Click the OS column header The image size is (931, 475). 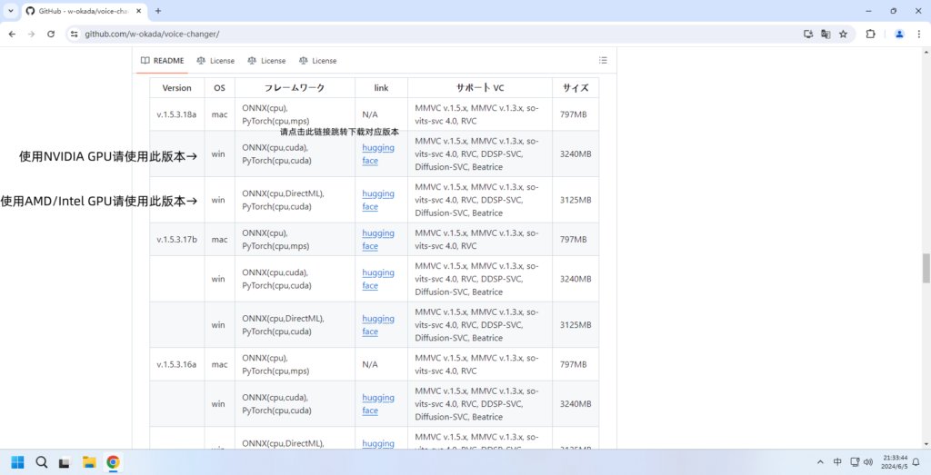click(220, 88)
